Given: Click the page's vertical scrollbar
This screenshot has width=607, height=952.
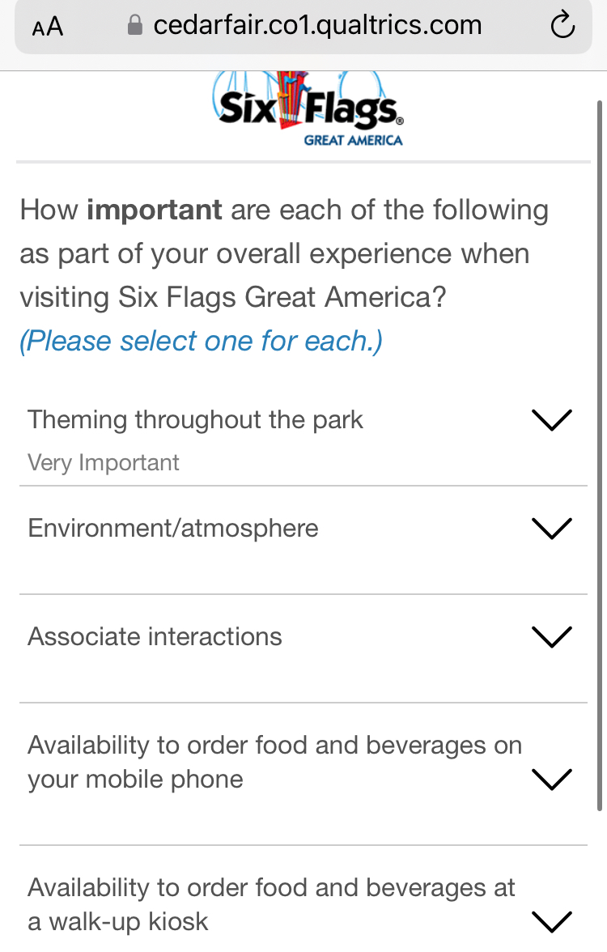Looking at the screenshot, I should click(599, 453).
